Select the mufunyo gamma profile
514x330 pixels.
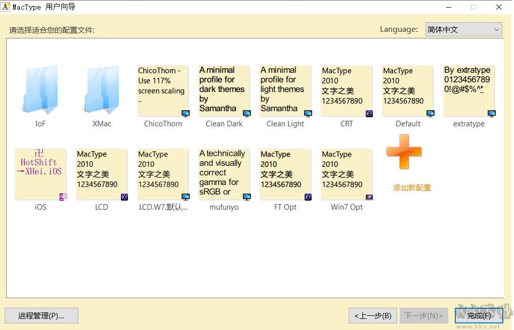224,174
